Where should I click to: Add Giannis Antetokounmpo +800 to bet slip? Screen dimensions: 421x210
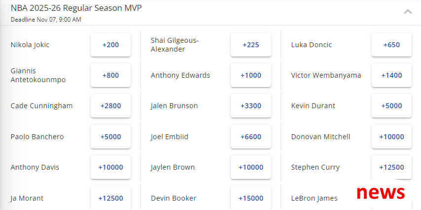click(x=110, y=75)
